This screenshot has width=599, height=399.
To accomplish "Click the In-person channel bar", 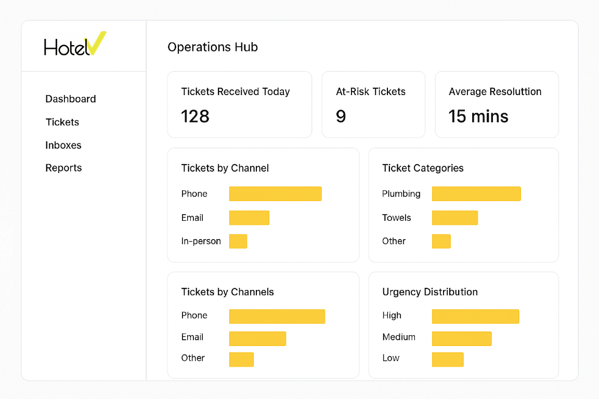I will tap(238, 241).
